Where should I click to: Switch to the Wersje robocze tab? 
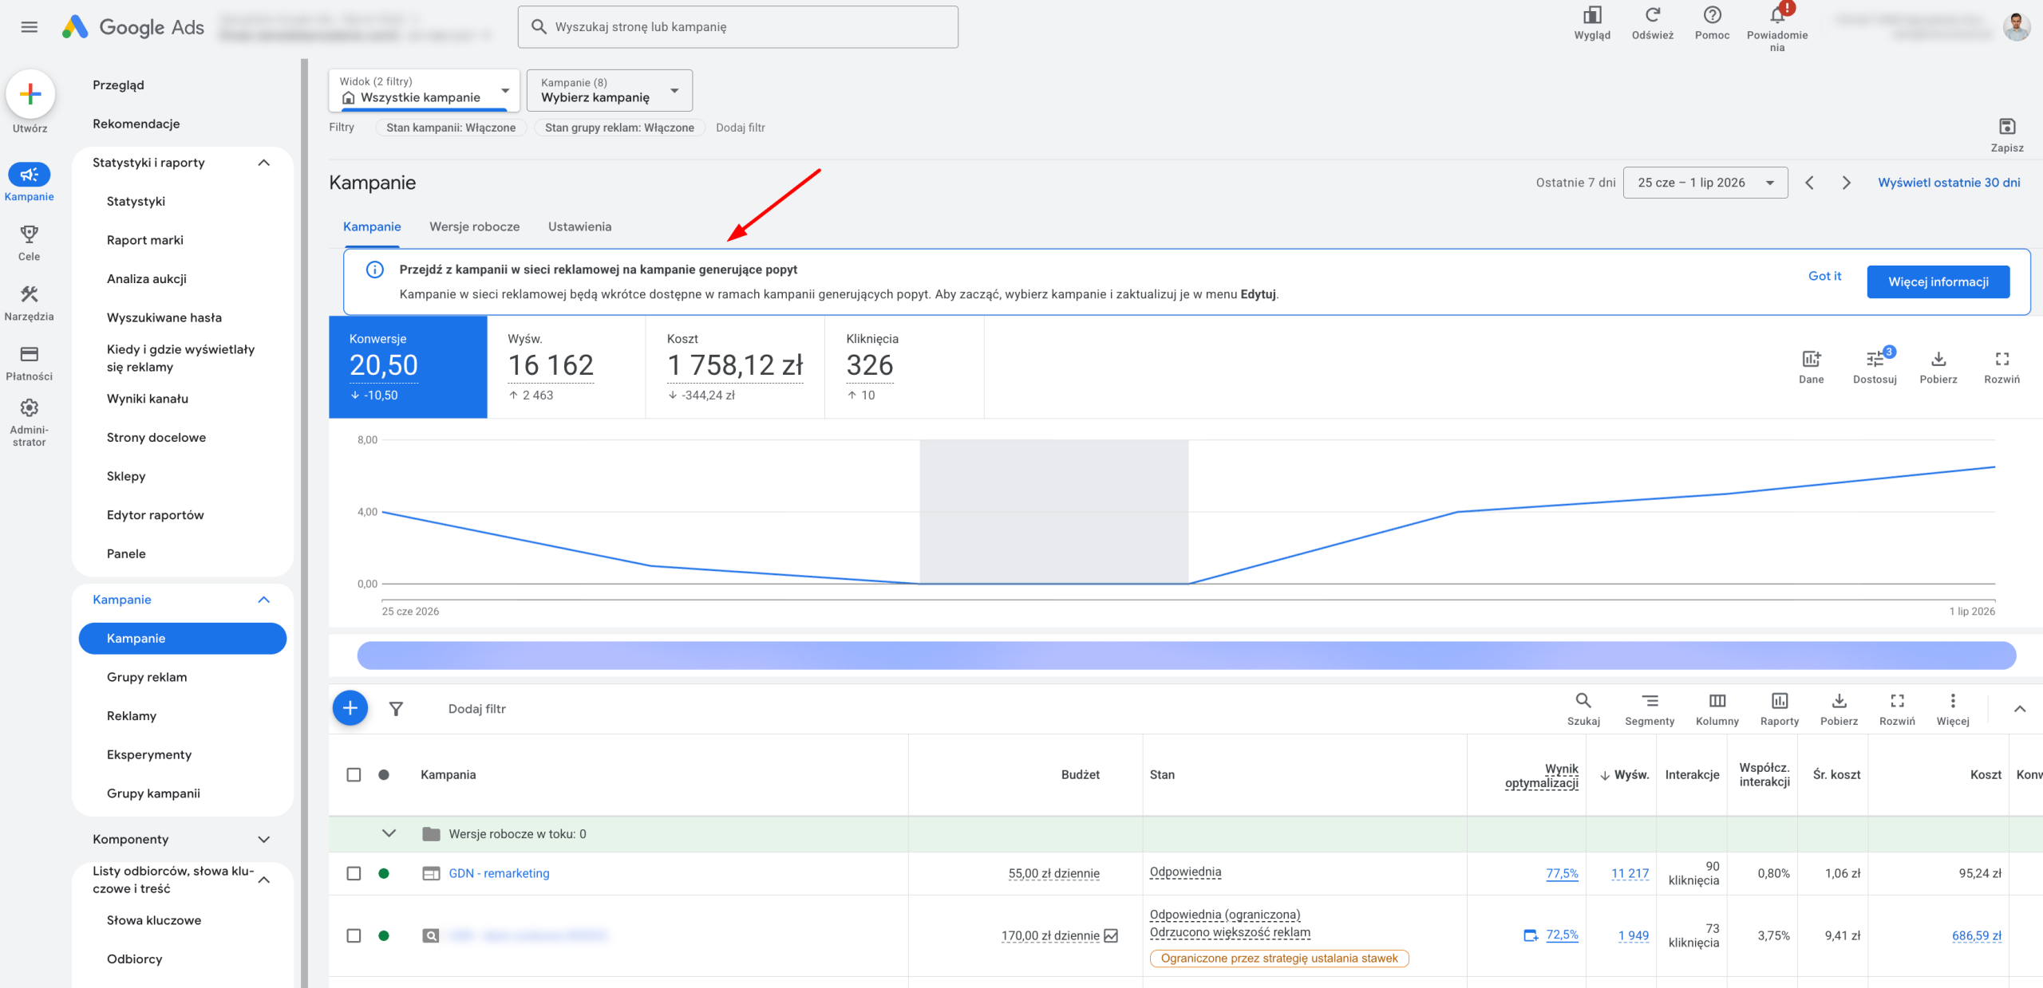pyautogui.click(x=474, y=226)
